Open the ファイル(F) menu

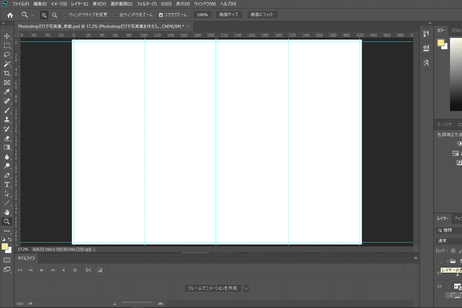pyautogui.click(x=21, y=4)
